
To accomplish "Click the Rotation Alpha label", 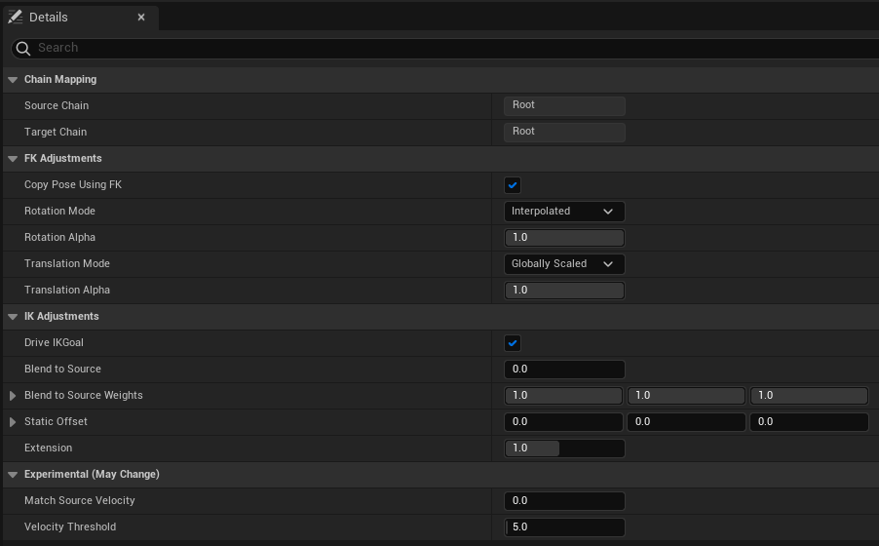I will click(59, 237).
